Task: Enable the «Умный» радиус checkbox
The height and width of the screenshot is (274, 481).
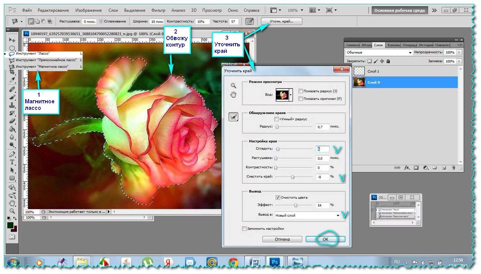Action: point(276,119)
